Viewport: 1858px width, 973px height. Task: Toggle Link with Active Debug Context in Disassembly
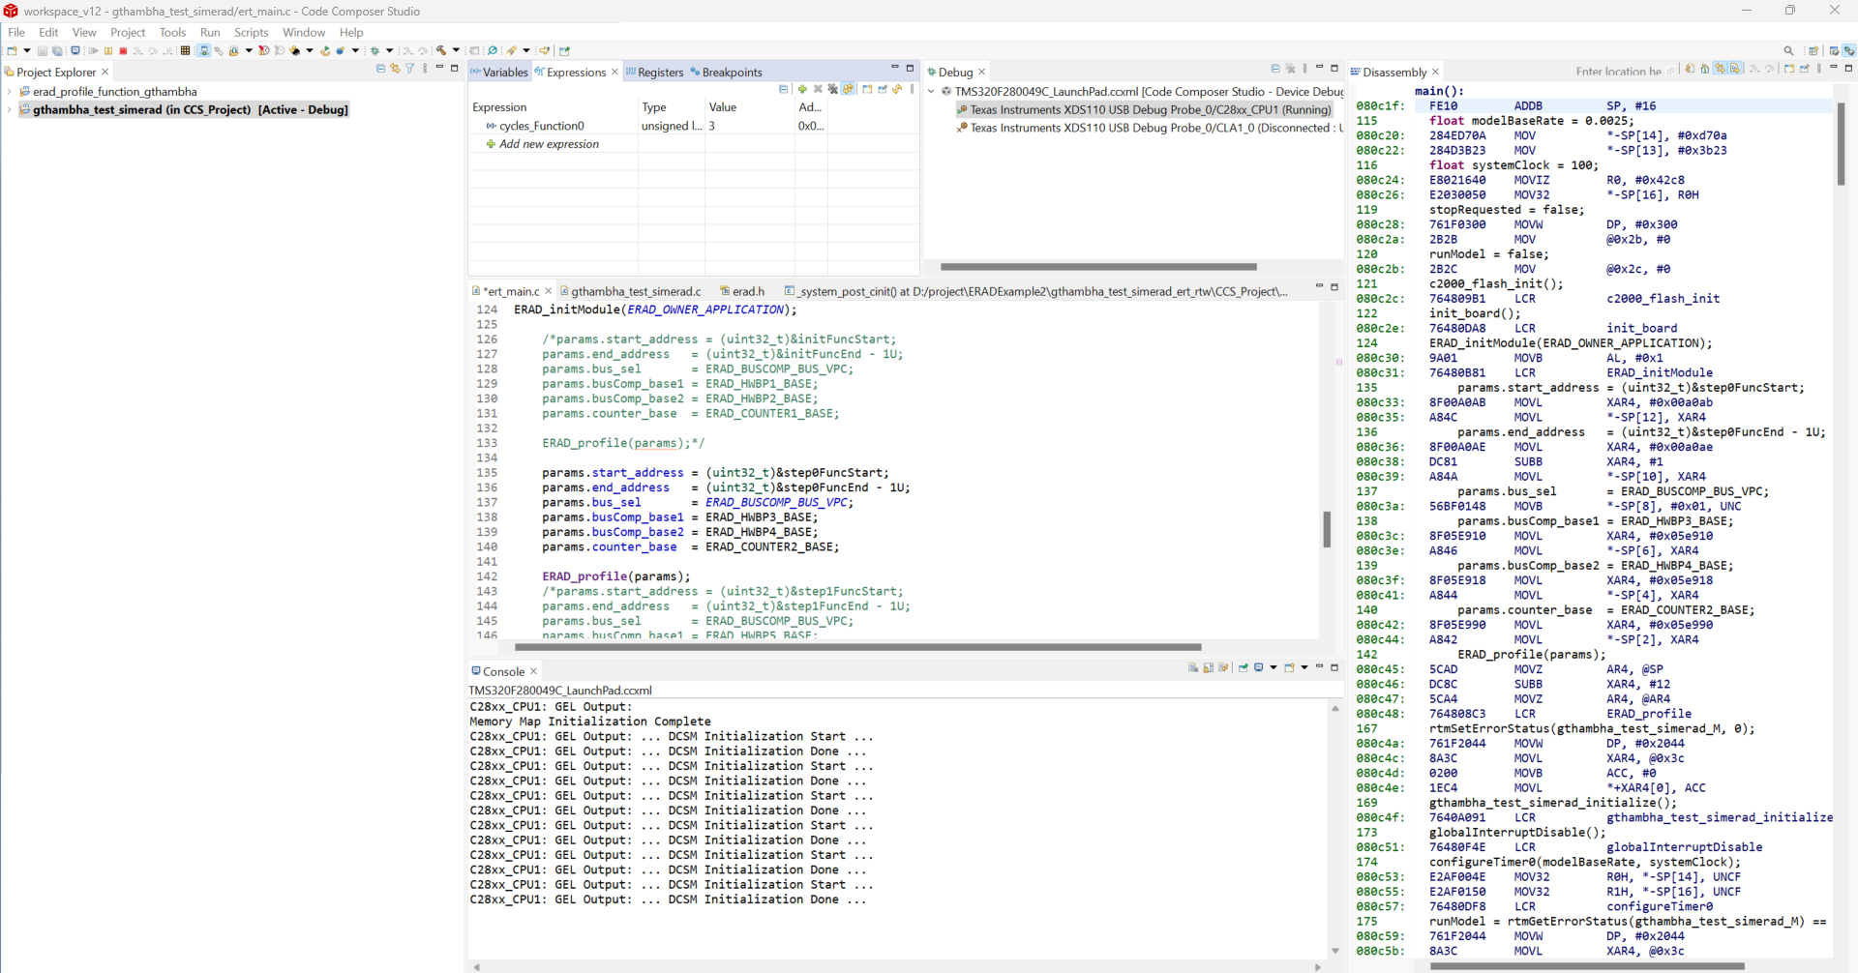pyautogui.click(x=1720, y=69)
